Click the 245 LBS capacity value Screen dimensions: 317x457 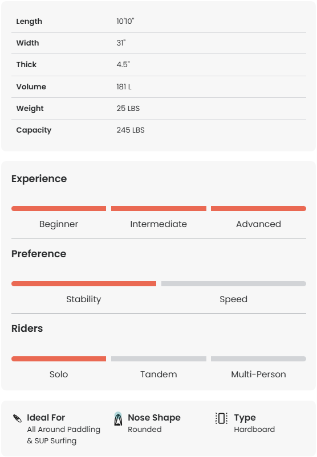pos(131,130)
